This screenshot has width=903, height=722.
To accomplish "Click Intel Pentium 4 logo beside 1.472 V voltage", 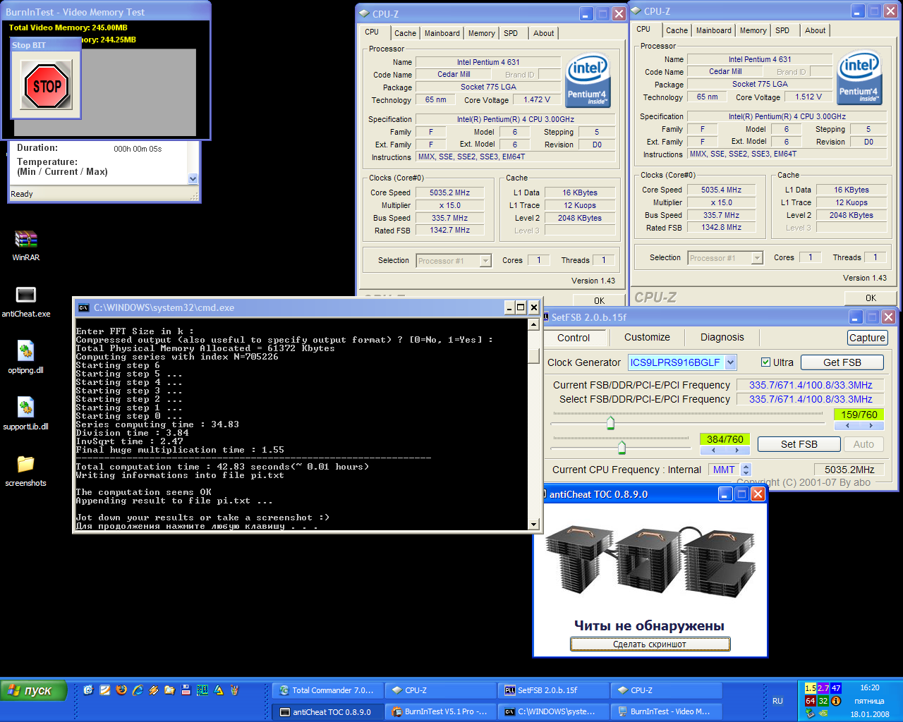I will [588, 82].
